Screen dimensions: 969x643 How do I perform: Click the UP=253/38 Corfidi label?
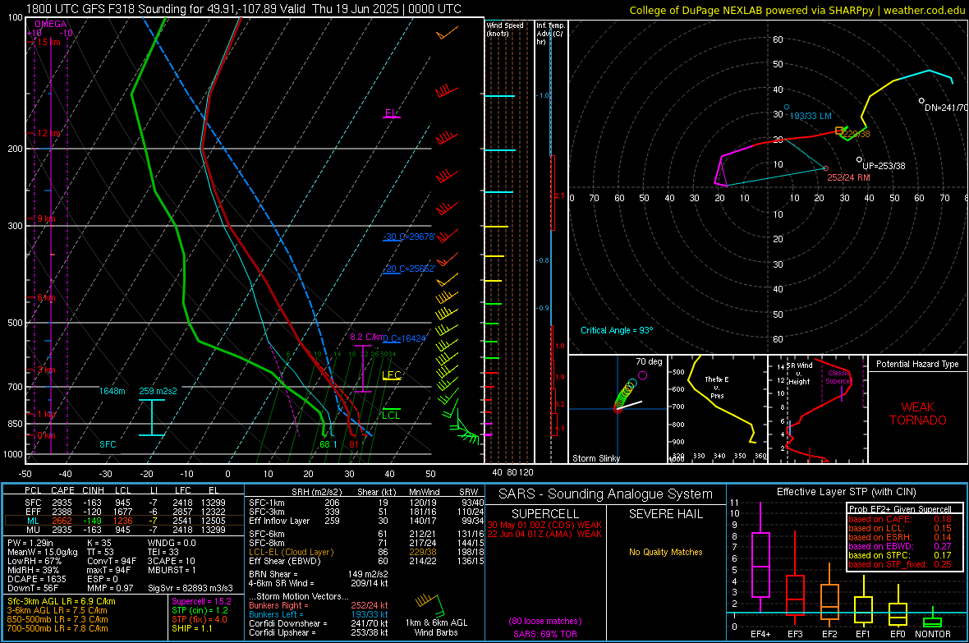click(884, 166)
